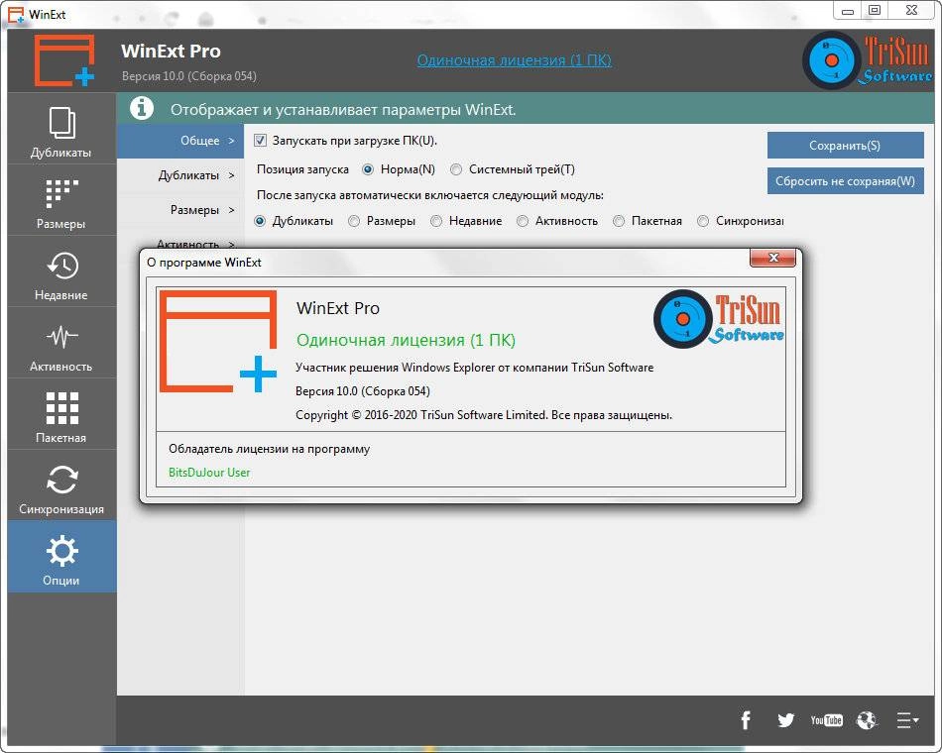Click Сбросить не сохраняя(W) button
Viewport: 942px width, 753px height.
click(845, 180)
